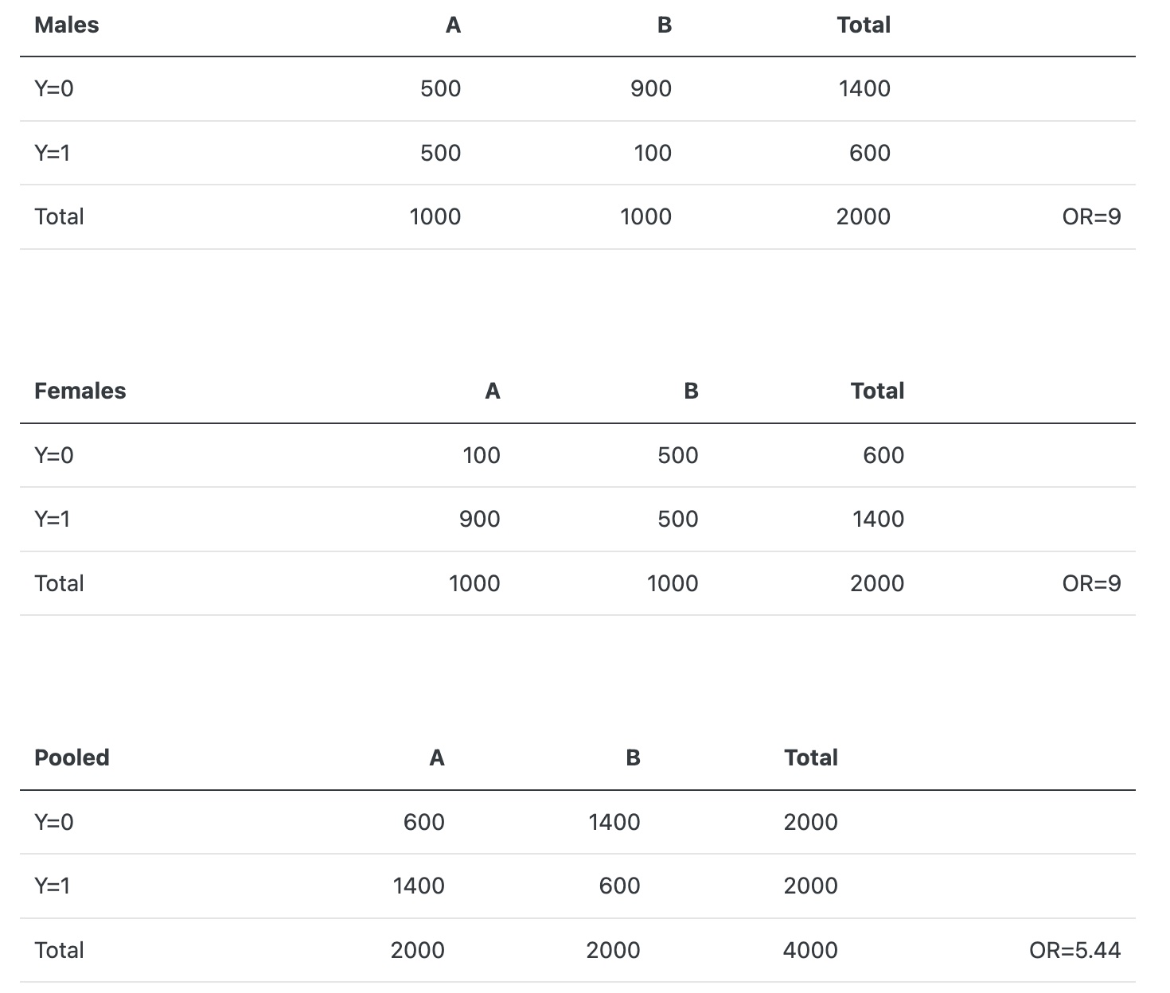Click the Total column header in Pooled
The width and height of the screenshot is (1170, 993).
(x=811, y=757)
